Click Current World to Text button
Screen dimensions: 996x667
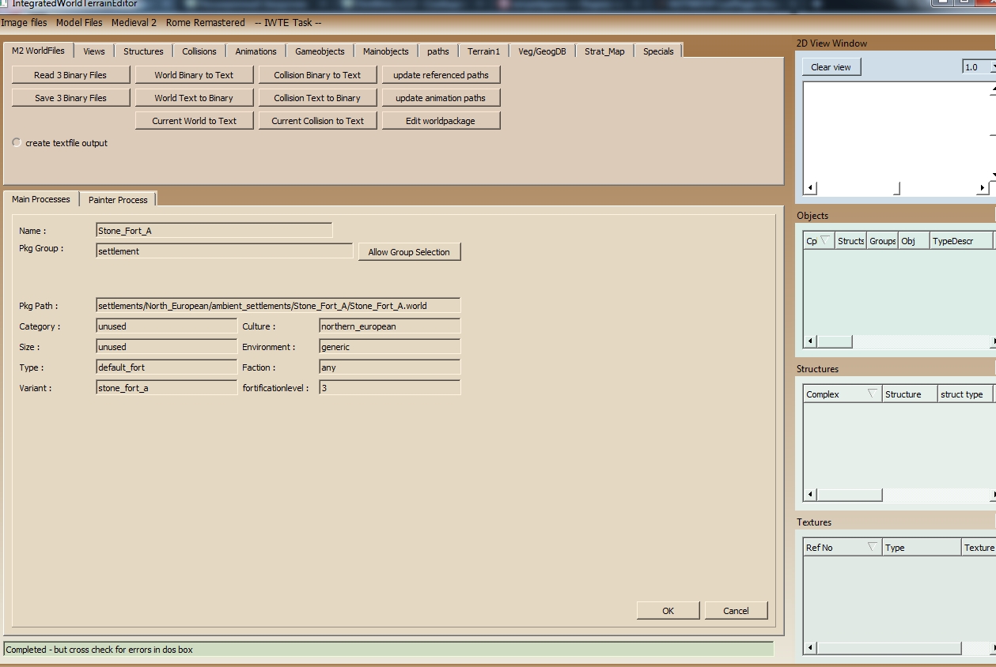tap(194, 121)
